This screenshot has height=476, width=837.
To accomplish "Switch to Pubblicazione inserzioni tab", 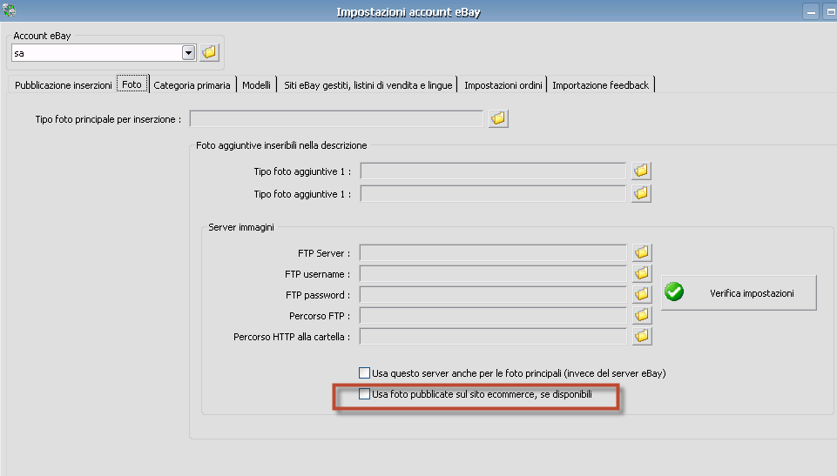I will pos(63,85).
